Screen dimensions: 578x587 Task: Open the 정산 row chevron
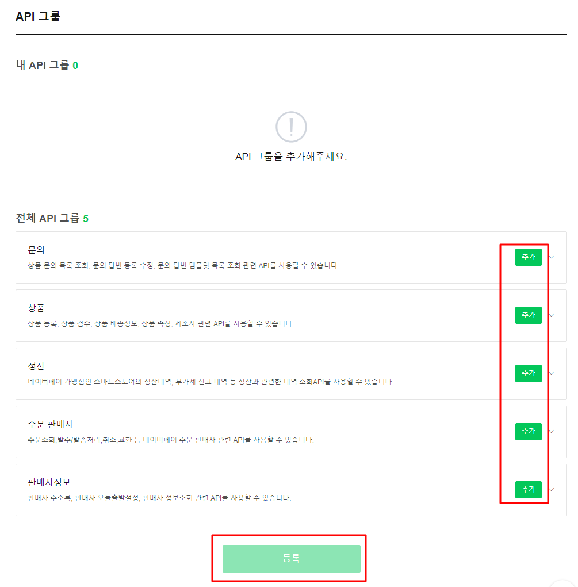pos(552,373)
